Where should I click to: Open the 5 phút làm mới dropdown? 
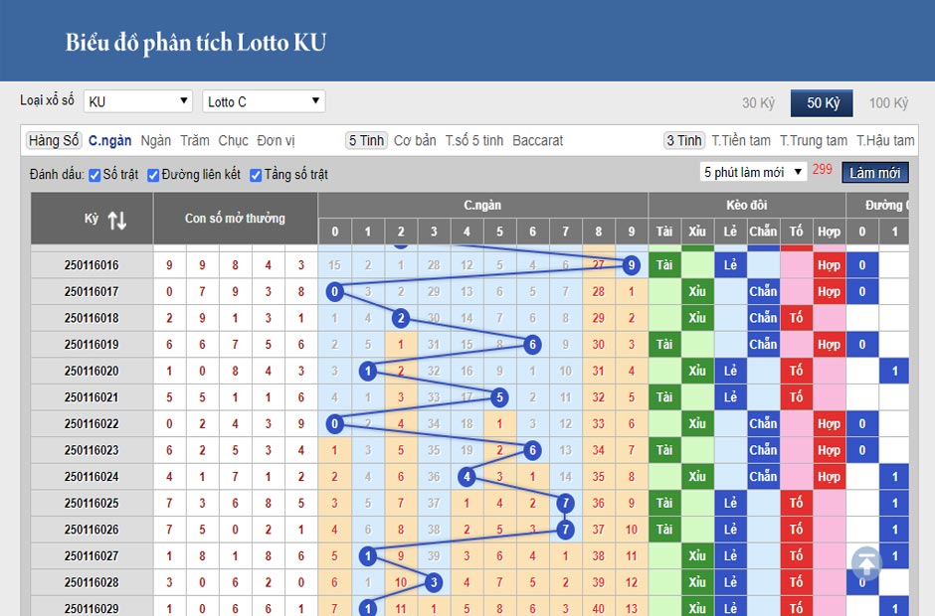pyautogui.click(x=753, y=172)
